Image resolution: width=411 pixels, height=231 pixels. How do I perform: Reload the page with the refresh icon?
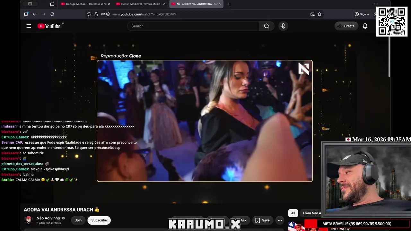coord(52,14)
